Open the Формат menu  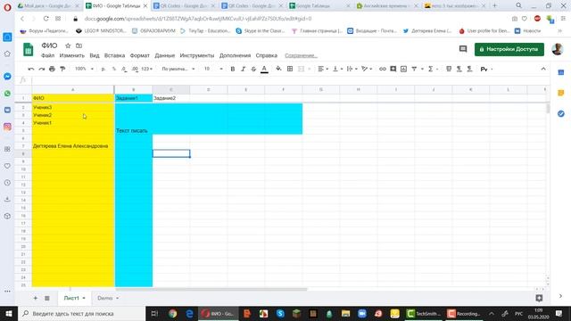(140, 55)
